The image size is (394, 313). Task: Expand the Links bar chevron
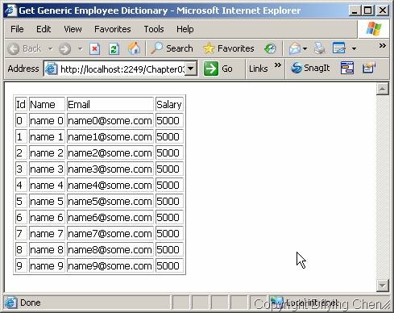pyautogui.click(x=278, y=65)
